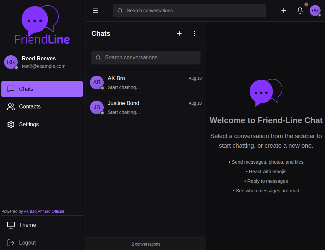Focus the top Search conversations field
The width and height of the screenshot is (325, 250).
(189, 11)
